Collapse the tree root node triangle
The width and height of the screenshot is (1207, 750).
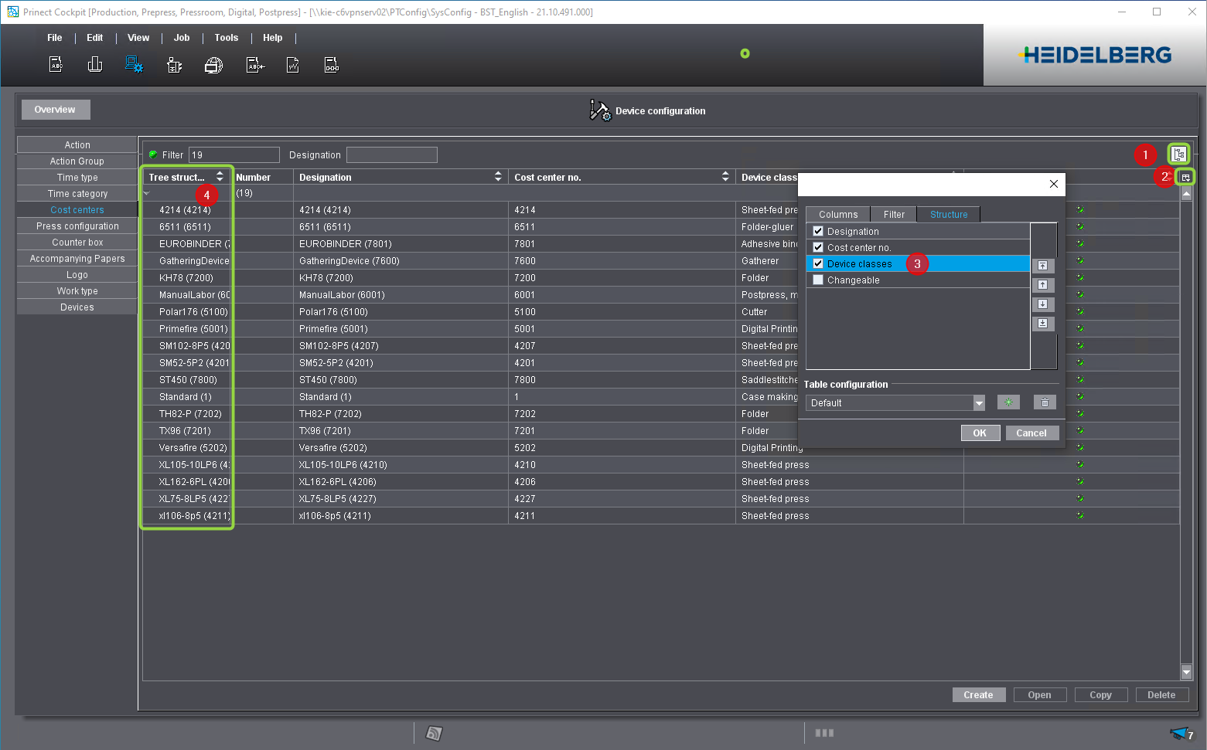[147, 193]
